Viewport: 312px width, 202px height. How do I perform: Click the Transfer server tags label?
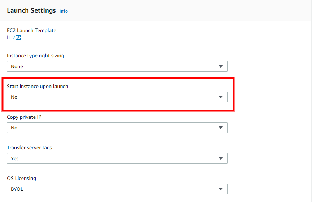tap(30, 148)
